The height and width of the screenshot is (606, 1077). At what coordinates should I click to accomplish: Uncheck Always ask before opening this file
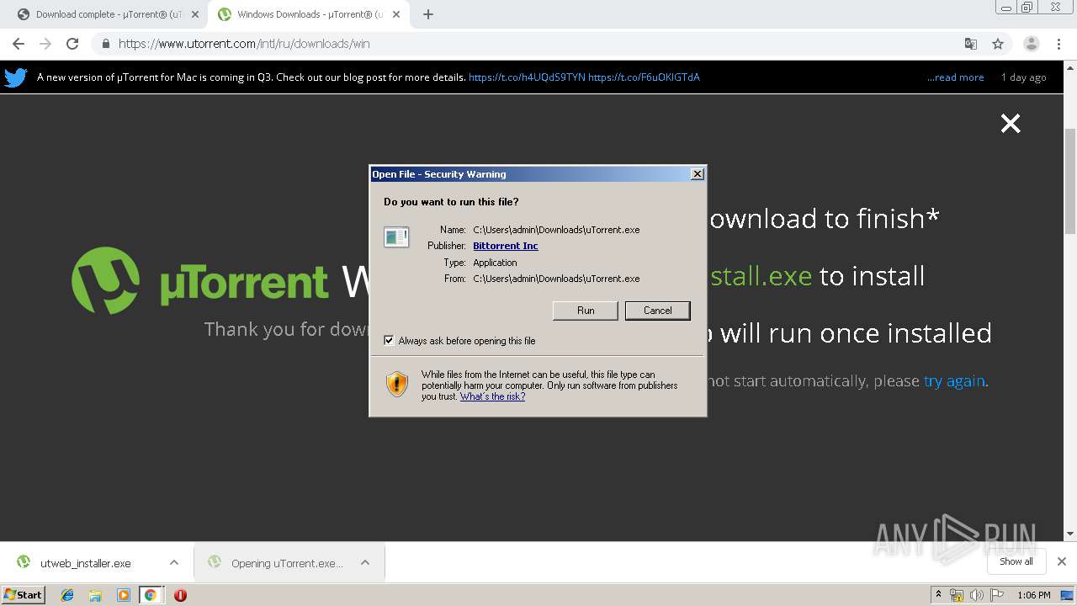pos(389,341)
